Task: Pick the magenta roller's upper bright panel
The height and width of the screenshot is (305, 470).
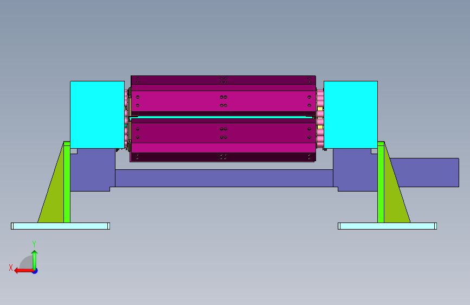Action: [223, 101]
